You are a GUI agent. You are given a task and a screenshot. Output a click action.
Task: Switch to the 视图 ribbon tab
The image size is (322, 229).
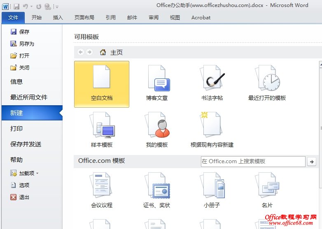tap(175, 18)
